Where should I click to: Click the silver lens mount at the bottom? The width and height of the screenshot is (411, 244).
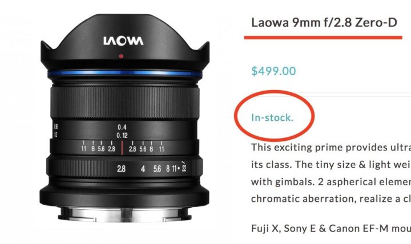[125, 214]
